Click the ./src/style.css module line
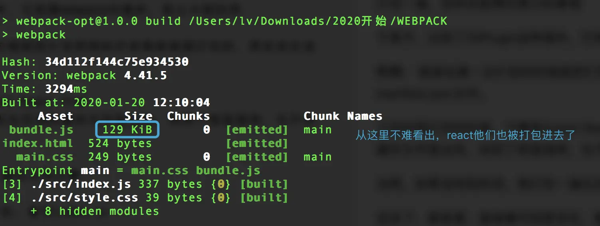The width and height of the screenshot is (600, 226). click(145, 198)
